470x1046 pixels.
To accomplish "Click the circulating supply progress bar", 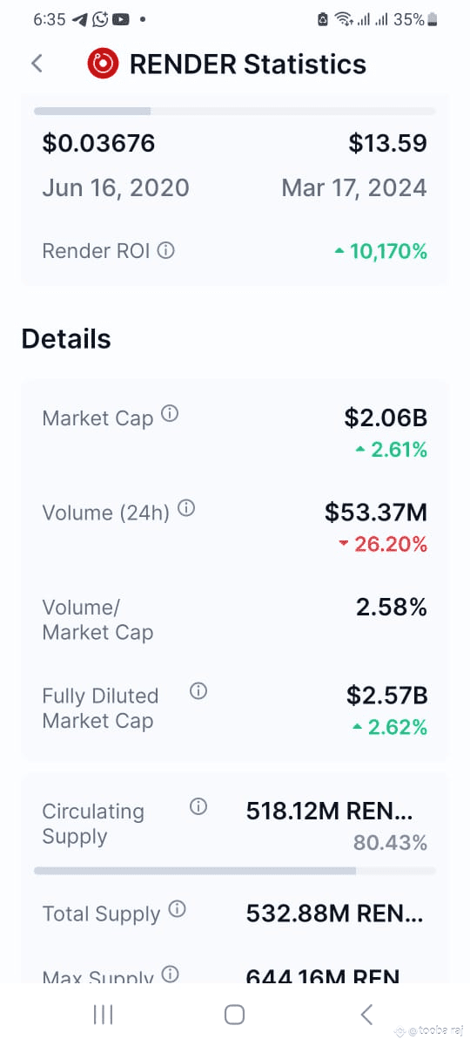I will pos(235,871).
